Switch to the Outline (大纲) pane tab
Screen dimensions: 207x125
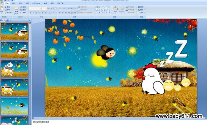7,20
